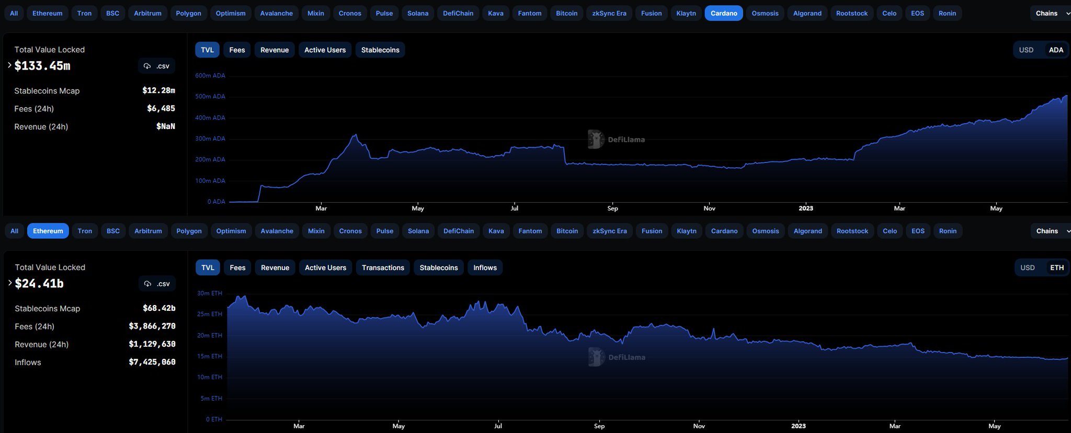1071x433 pixels.
Task: Toggle Transactions on Ethereum chart
Action: 383,267
